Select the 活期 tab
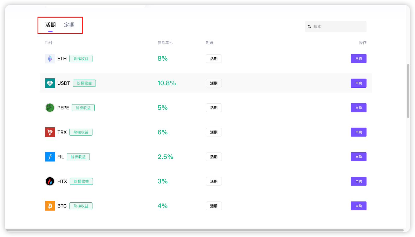415x237 pixels. click(x=50, y=25)
